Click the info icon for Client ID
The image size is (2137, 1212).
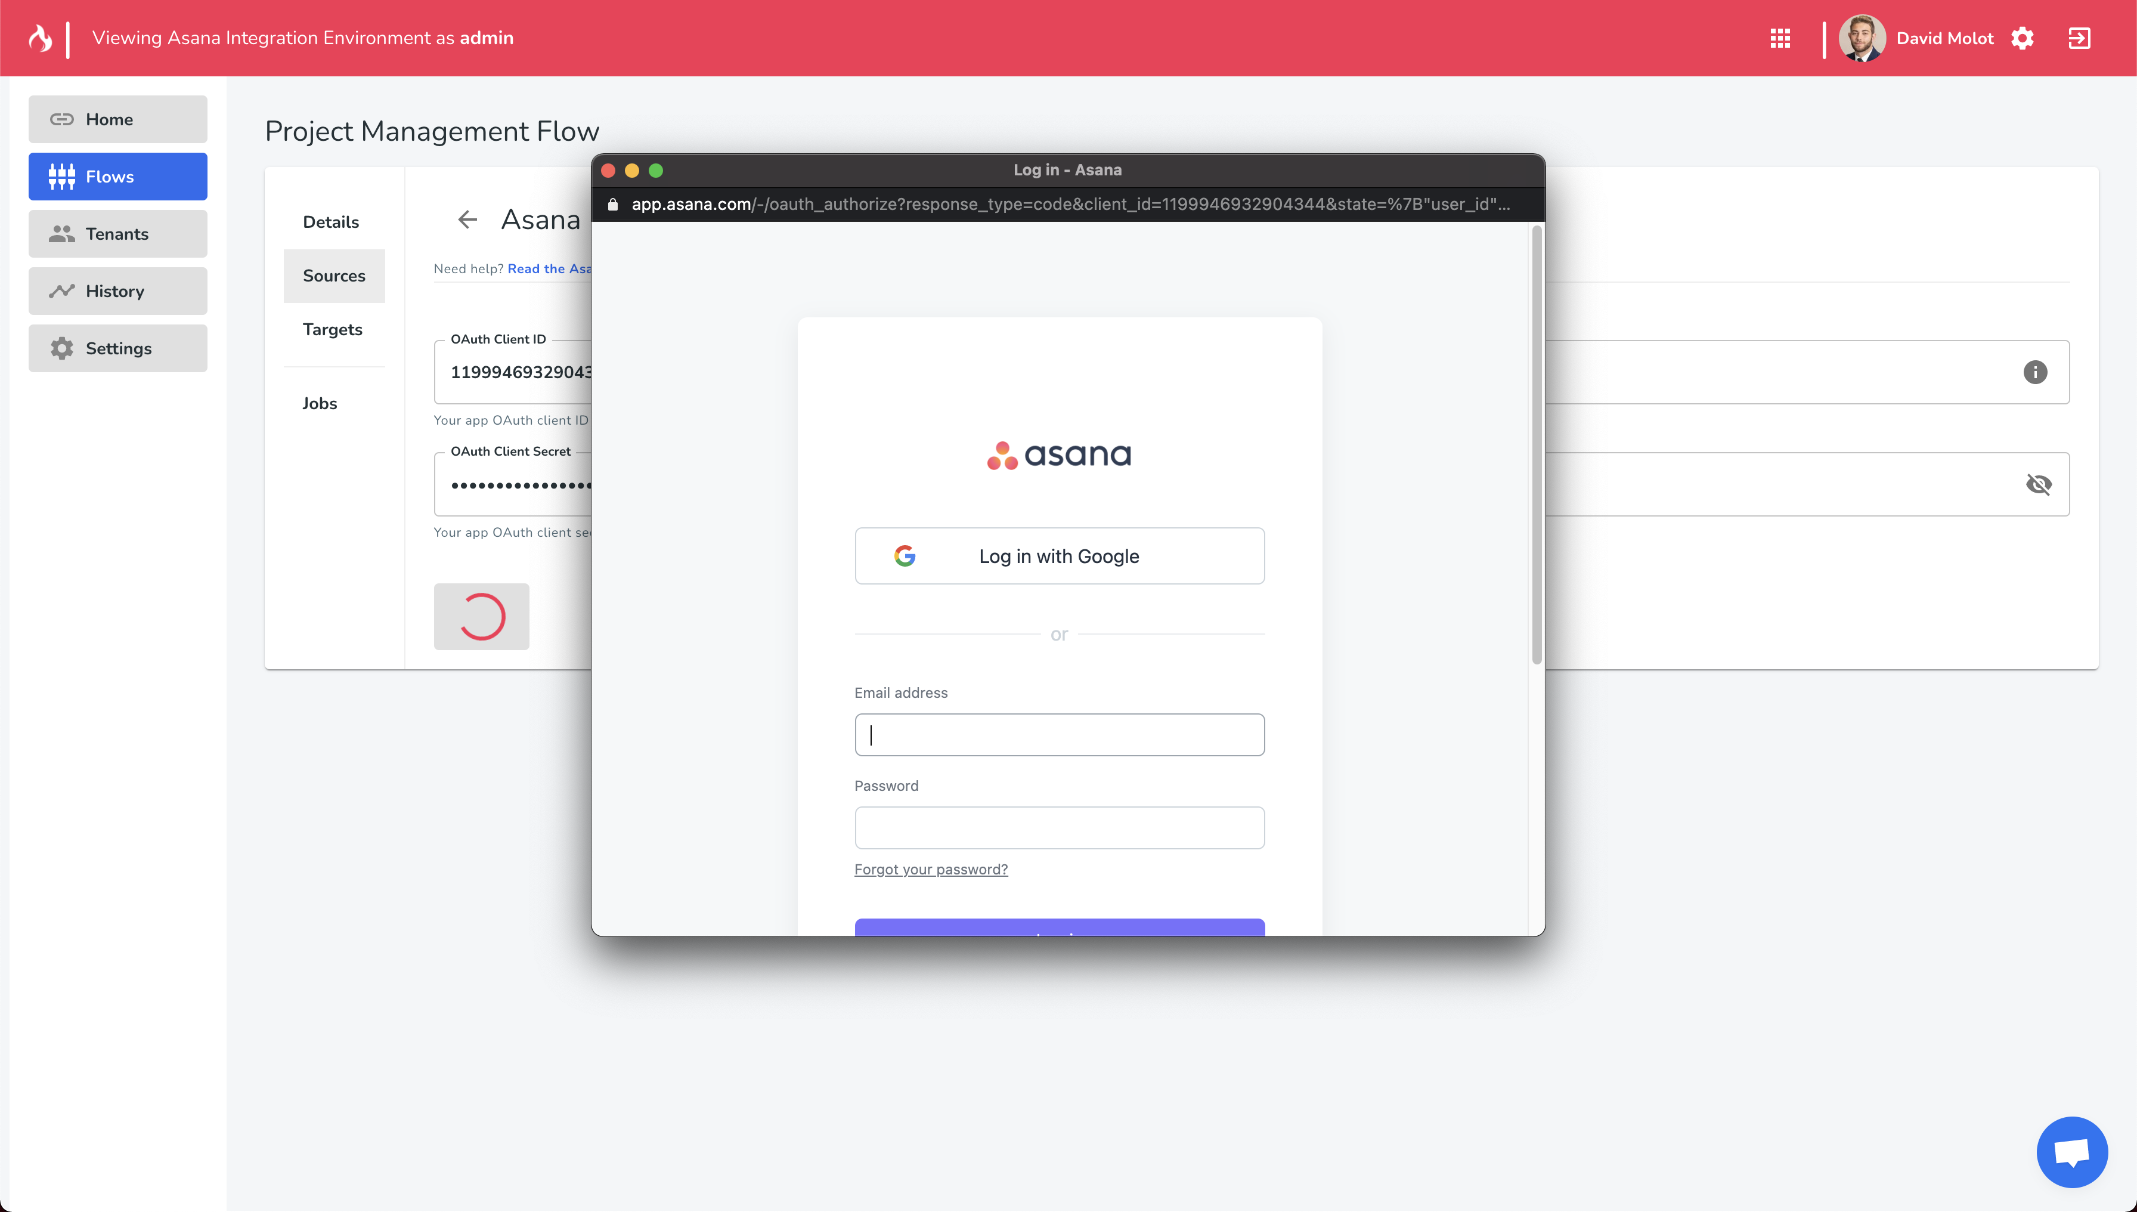(x=2034, y=372)
